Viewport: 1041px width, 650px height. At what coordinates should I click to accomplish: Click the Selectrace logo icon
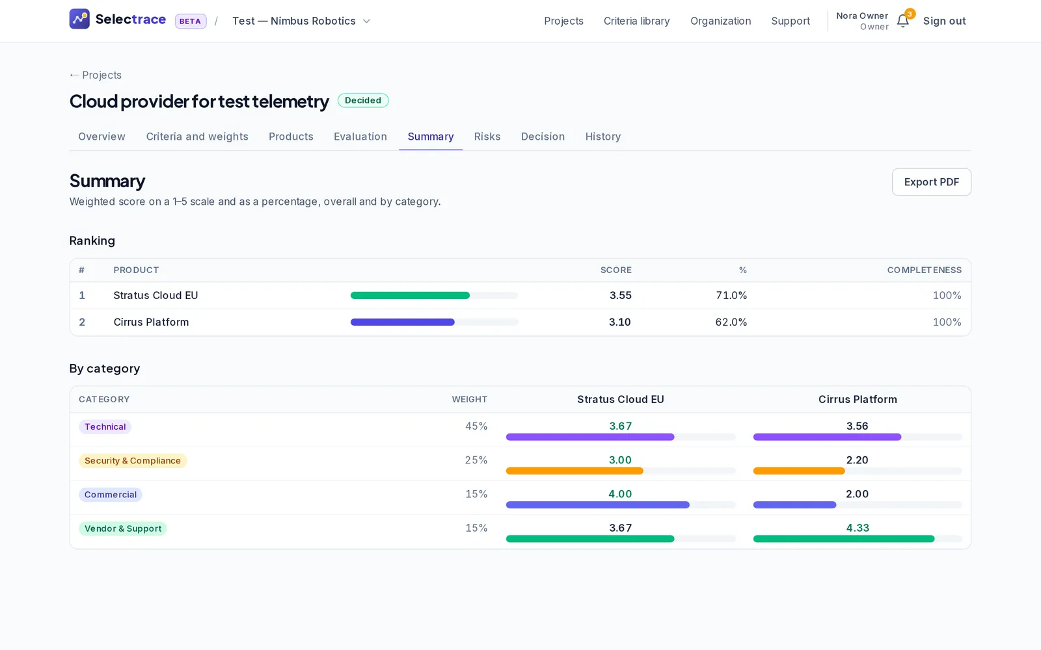point(79,19)
